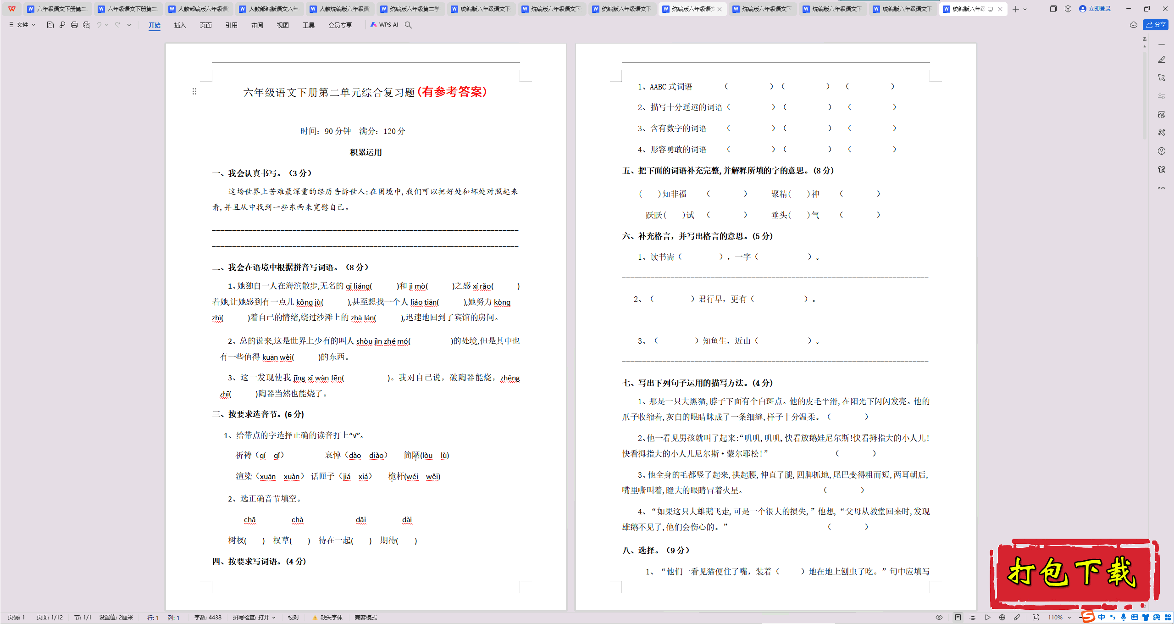Select the cursor selection tool in sidebar
This screenshot has width=1174, height=624.
[x=1162, y=78]
